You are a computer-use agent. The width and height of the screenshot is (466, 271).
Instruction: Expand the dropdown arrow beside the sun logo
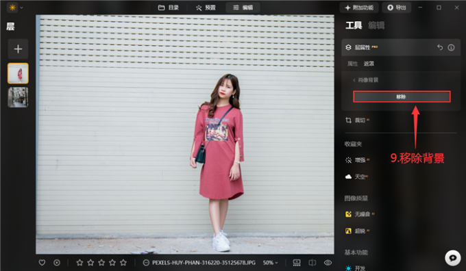pyautogui.click(x=21, y=8)
